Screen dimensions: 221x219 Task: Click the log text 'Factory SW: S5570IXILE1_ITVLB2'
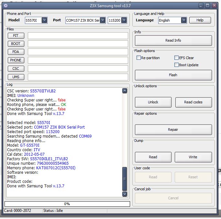point(38,159)
